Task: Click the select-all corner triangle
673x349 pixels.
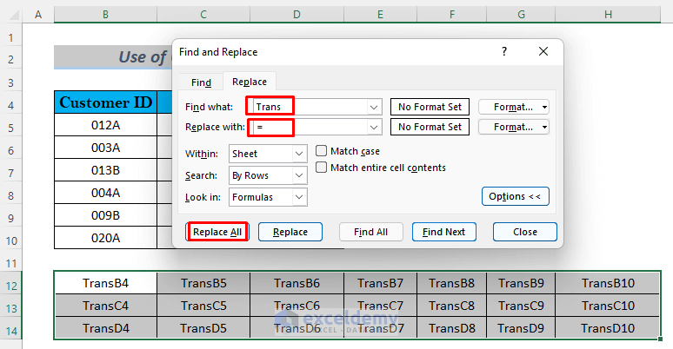Action: click(12, 16)
